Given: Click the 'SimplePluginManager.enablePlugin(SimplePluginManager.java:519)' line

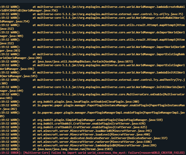Looking at the screenshot, I should coord(82,120).
